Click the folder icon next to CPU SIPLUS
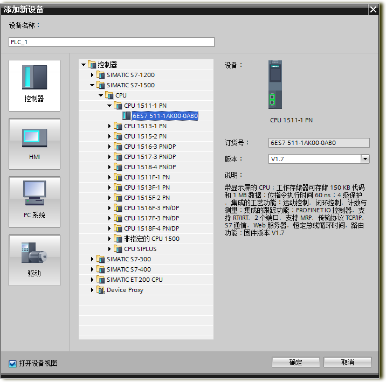The height and width of the screenshot is (382, 386). (118, 249)
